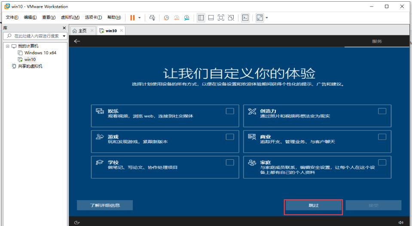Select 我的计算机 in the library tree
412x226 pixels.
tap(28, 46)
